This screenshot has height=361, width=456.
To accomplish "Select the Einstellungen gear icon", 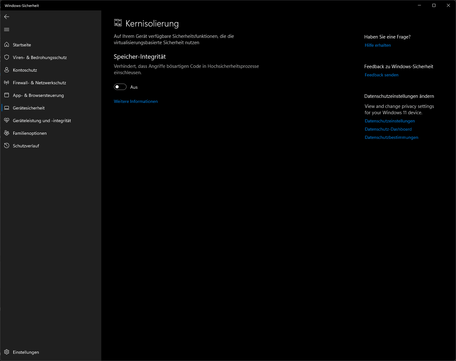I will pyautogui.click(x=7, y=352).
